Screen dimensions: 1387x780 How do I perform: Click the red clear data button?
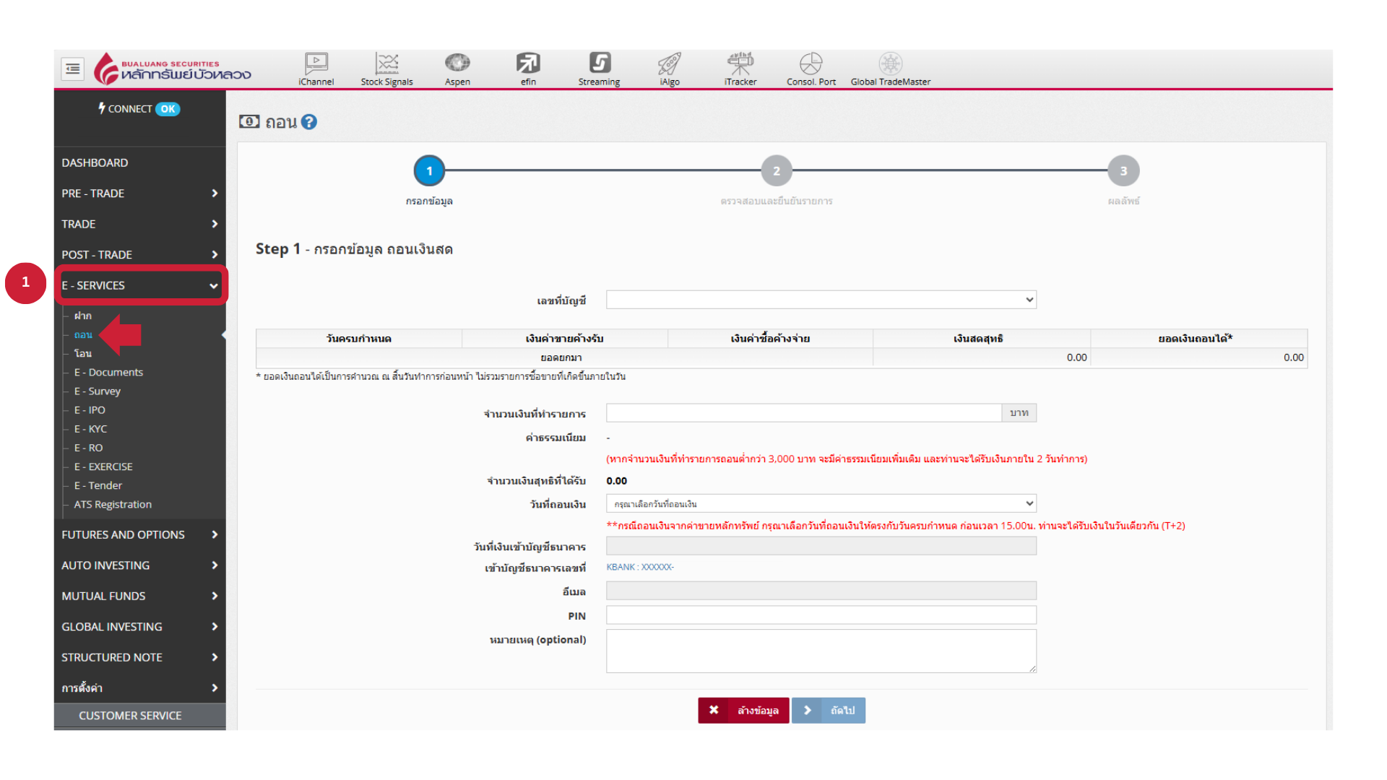743,710
